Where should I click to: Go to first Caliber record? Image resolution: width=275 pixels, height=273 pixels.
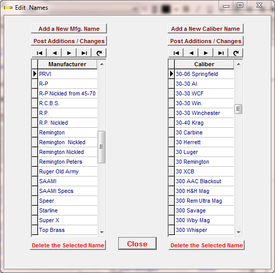click(176, 53)
